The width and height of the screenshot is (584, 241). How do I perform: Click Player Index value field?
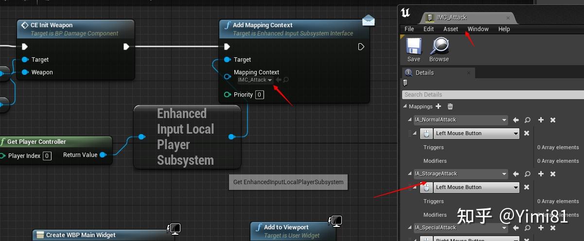tap(47, 156)
